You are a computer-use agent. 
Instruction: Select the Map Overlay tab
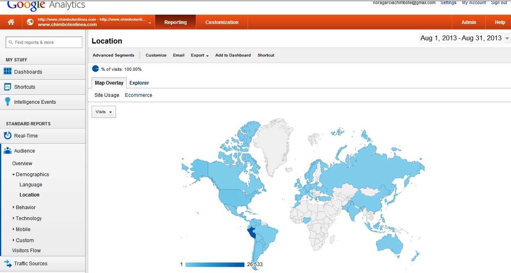109,83
